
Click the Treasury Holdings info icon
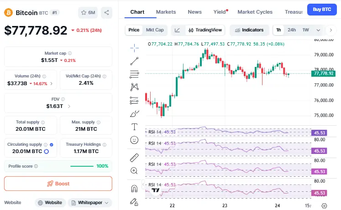[x=105, y=145]
